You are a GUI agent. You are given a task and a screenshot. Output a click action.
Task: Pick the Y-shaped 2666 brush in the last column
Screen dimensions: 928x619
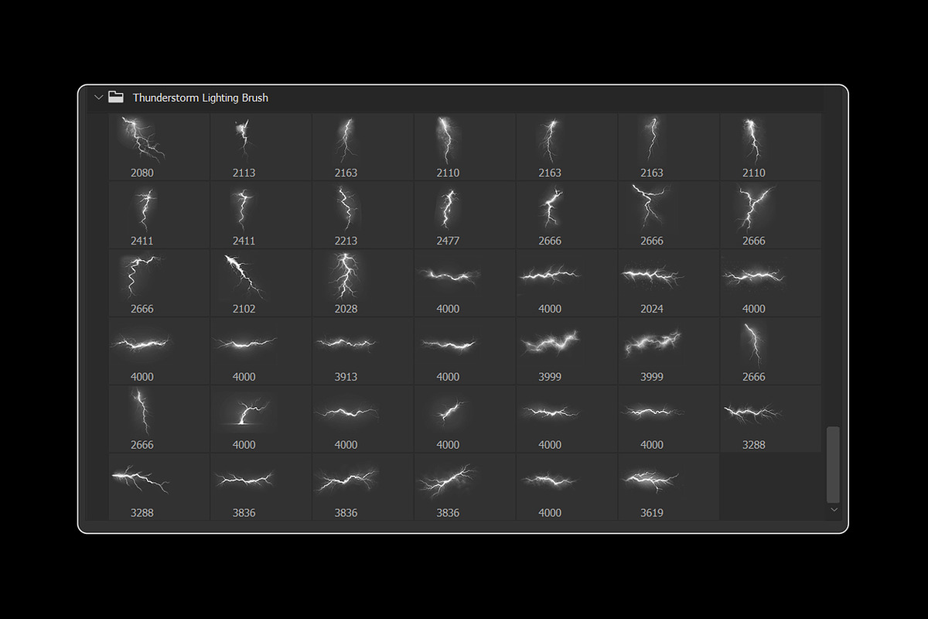point(770,215)
